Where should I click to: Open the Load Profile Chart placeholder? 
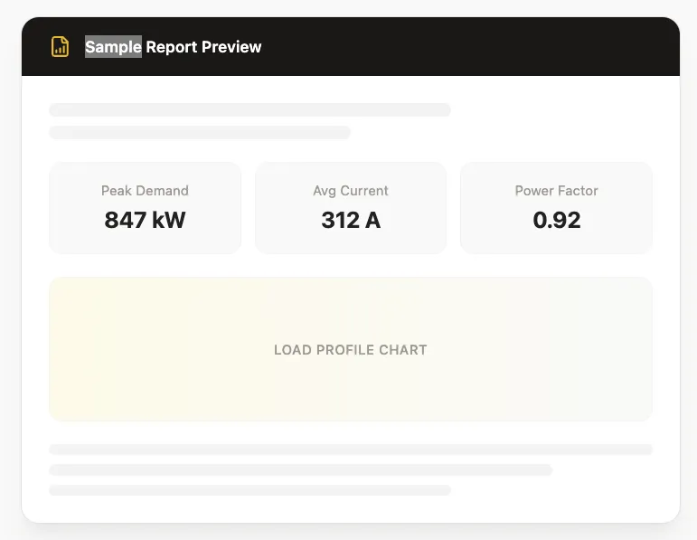(x=351, y=349)
